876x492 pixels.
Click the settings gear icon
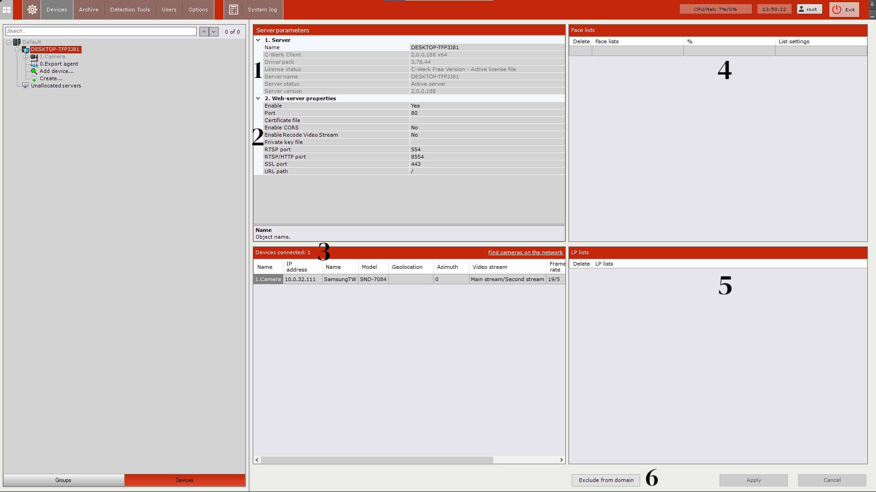[x=32, y=10]
